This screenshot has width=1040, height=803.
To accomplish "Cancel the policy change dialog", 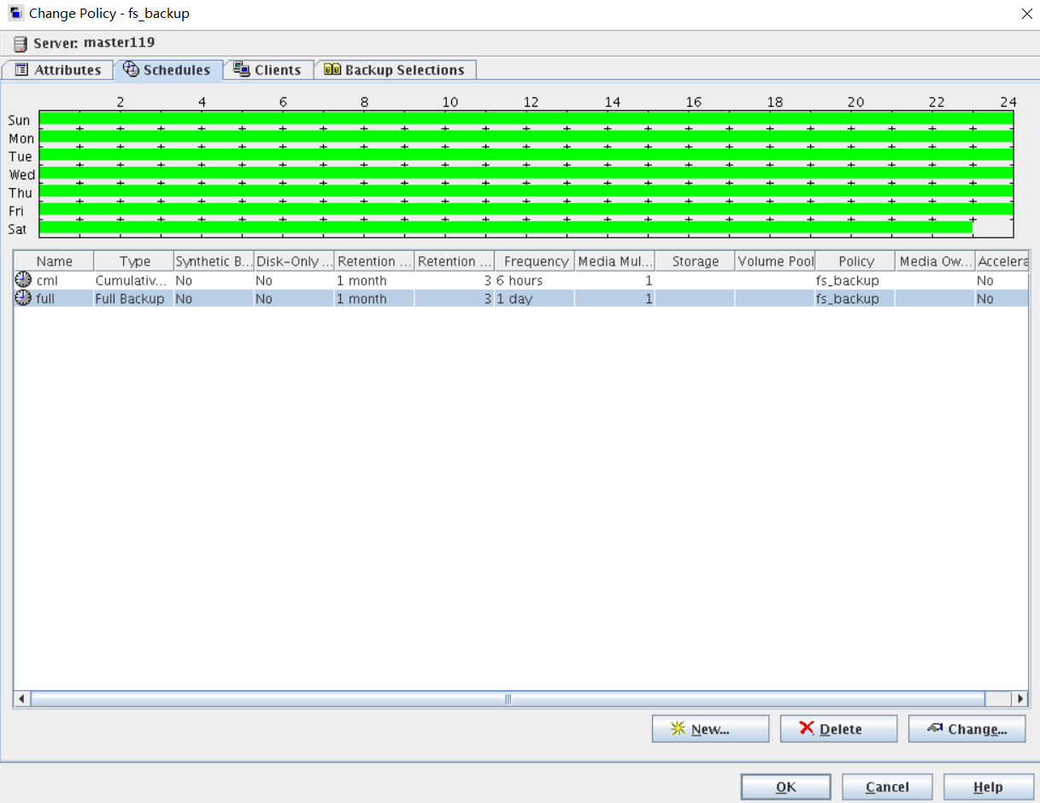I will click(886, 787).
